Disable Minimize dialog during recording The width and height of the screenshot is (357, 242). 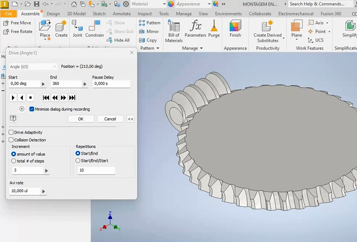[x=32, y=109]
